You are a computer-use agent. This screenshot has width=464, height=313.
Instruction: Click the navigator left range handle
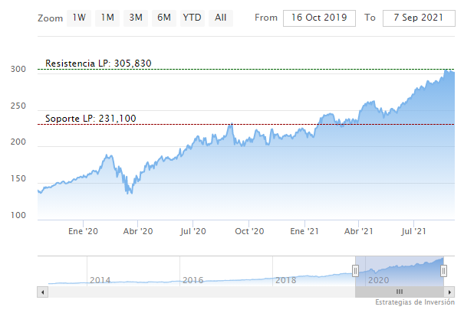(x=355, y=270)
